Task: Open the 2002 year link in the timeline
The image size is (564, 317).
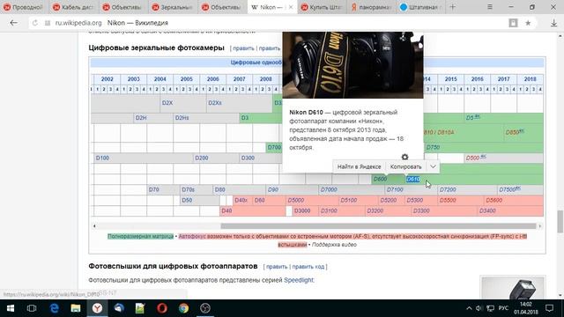Action: click(x=108, y=79)
